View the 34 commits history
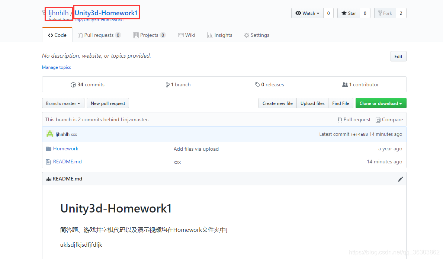The height and width of the screenshot is (259, 443). coord(87,84)
